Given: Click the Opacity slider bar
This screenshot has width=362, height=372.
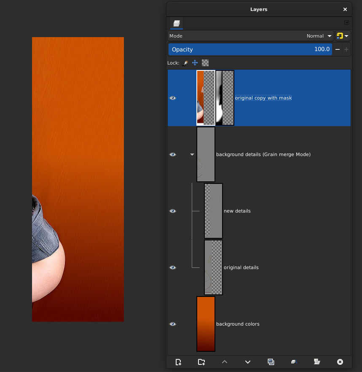Looking at the screenshot, I should click(250, 49).
